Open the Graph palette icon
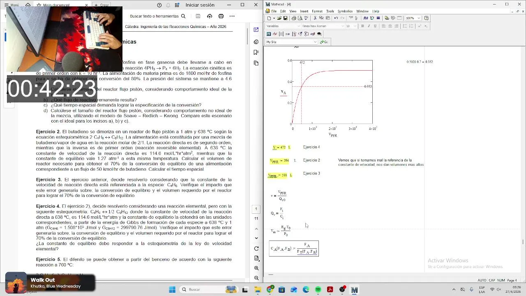Viewport: 526px width, 296px height. [275, 34]
